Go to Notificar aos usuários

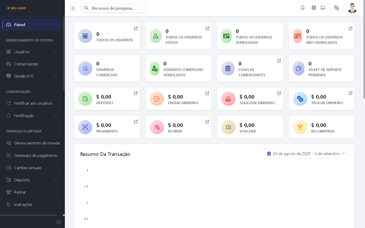[x=33, y=103]
